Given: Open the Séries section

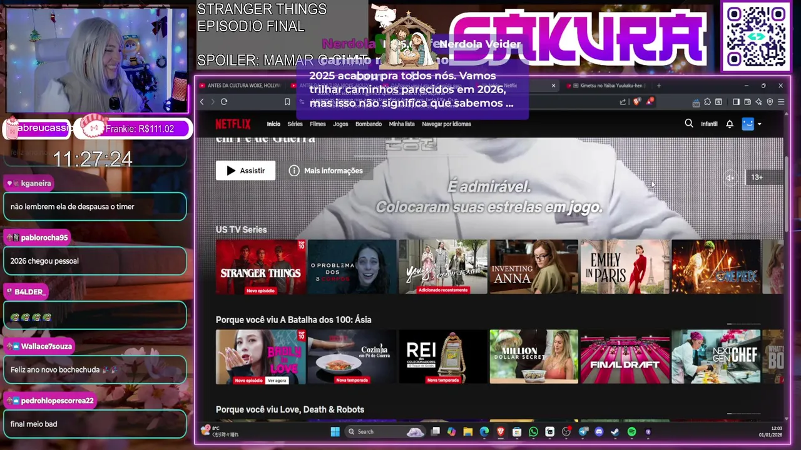Looking at the screenshot, I should [295, 124].
